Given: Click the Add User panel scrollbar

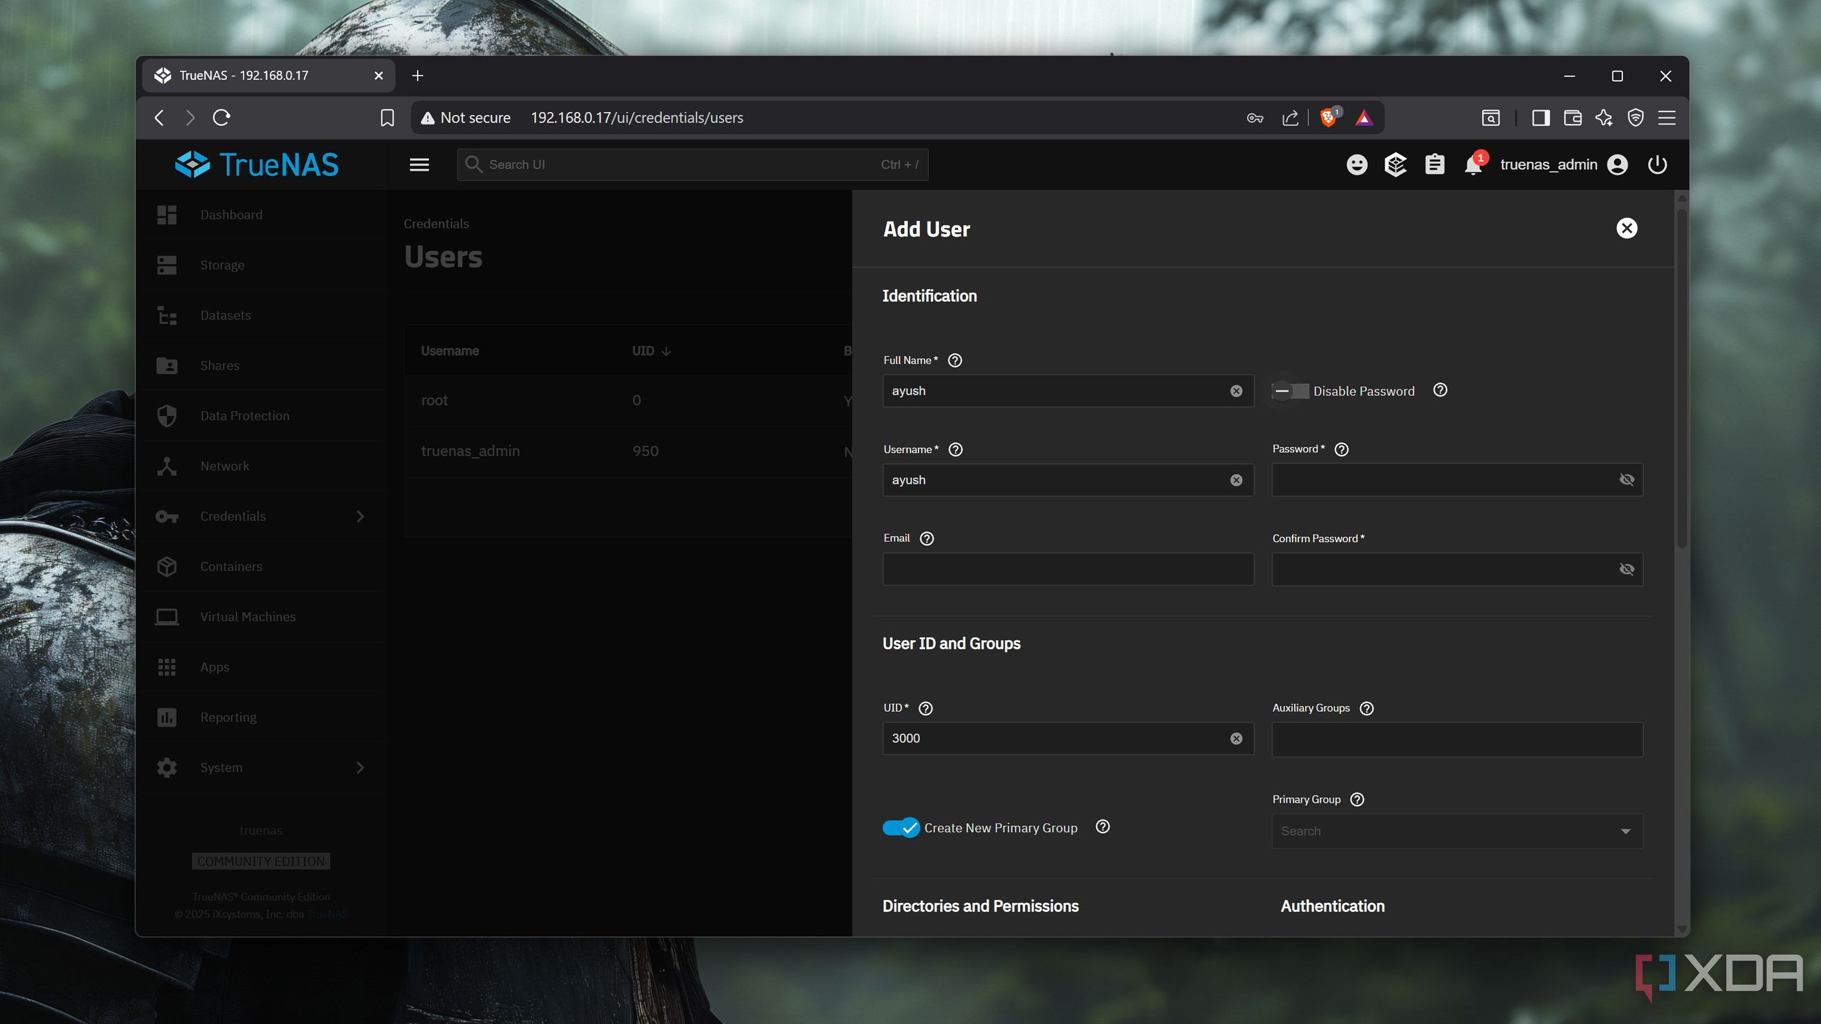Looking at the screenshot, I should point(1682,378).
